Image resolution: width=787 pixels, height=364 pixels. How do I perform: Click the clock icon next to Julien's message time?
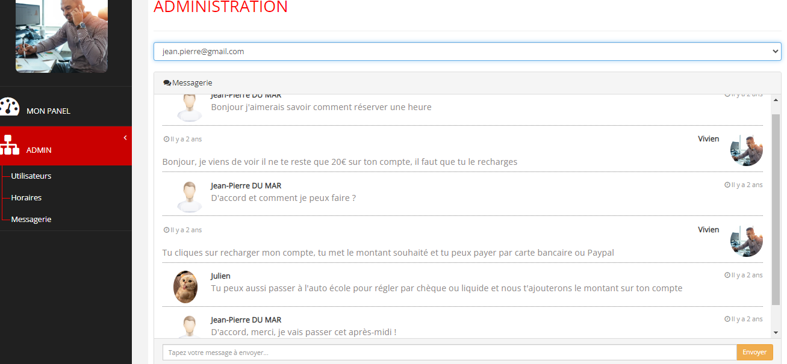(728, 275)
